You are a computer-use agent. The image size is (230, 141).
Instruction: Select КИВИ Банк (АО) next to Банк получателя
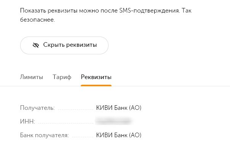tap(119, 135)
